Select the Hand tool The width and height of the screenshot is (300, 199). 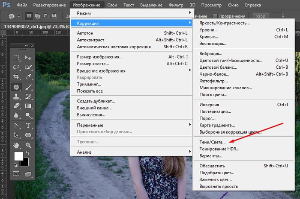(16, 145)
